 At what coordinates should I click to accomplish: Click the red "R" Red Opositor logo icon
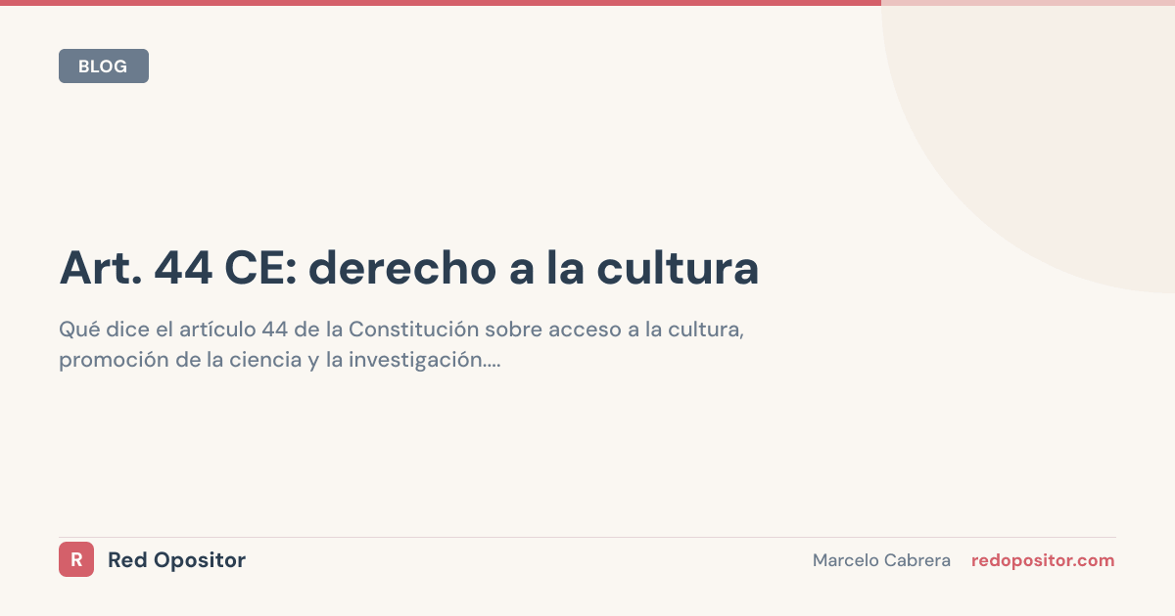point(76,559)
